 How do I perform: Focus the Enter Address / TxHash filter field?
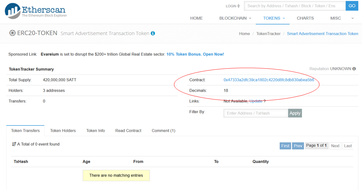256,113
